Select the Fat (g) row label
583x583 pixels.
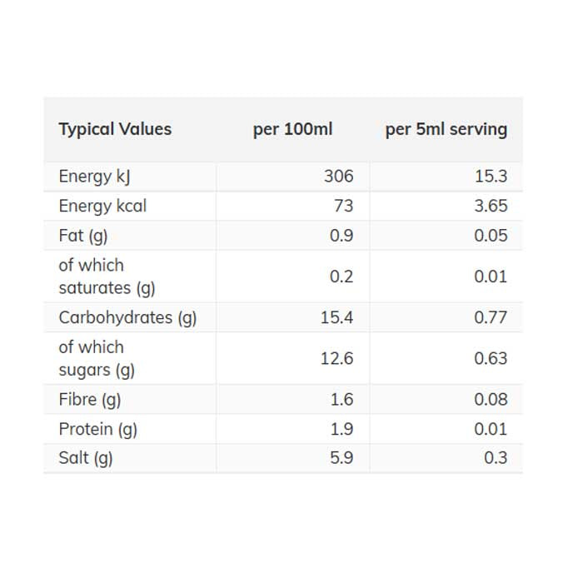83,236
